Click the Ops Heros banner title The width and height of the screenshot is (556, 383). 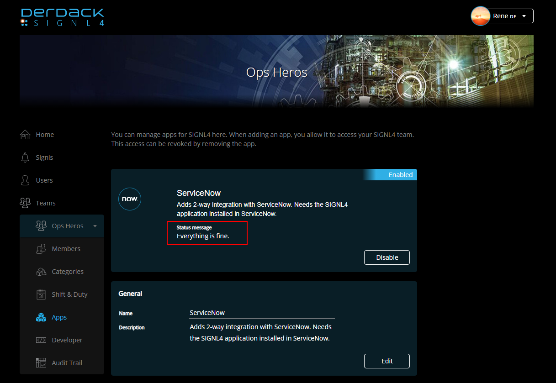coord(277,72)
